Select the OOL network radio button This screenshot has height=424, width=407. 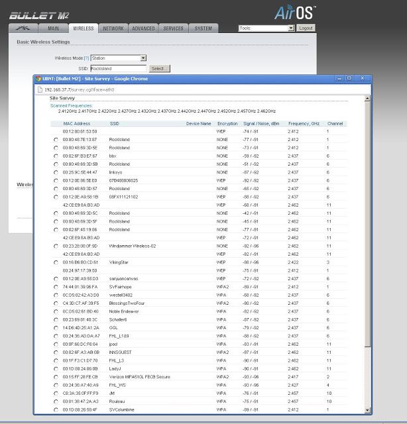56,328
